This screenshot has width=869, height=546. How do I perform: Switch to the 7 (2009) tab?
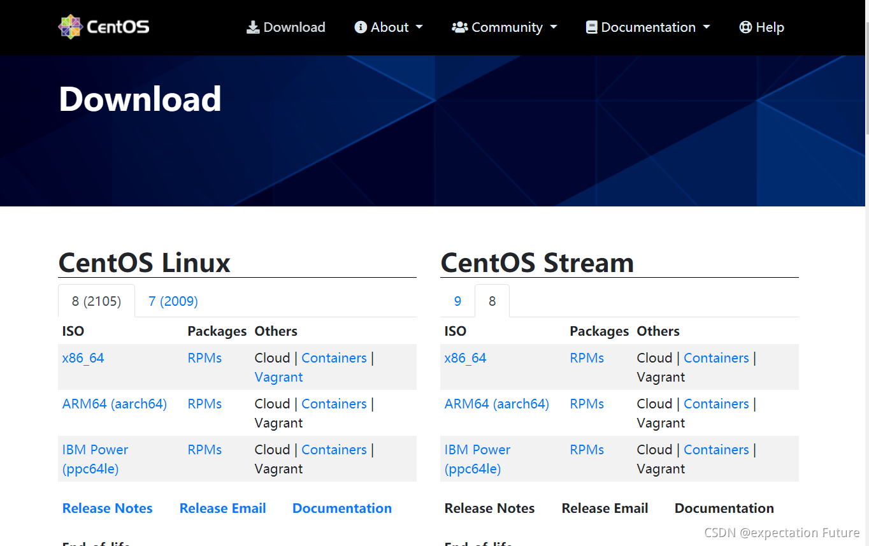click(x=172, y=301)
